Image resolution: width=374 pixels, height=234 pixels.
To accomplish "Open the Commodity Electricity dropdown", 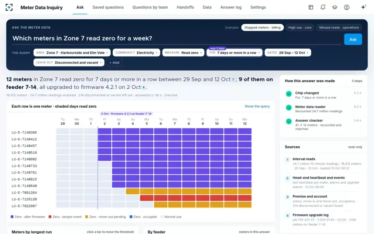I will click(x=137, y=53).
